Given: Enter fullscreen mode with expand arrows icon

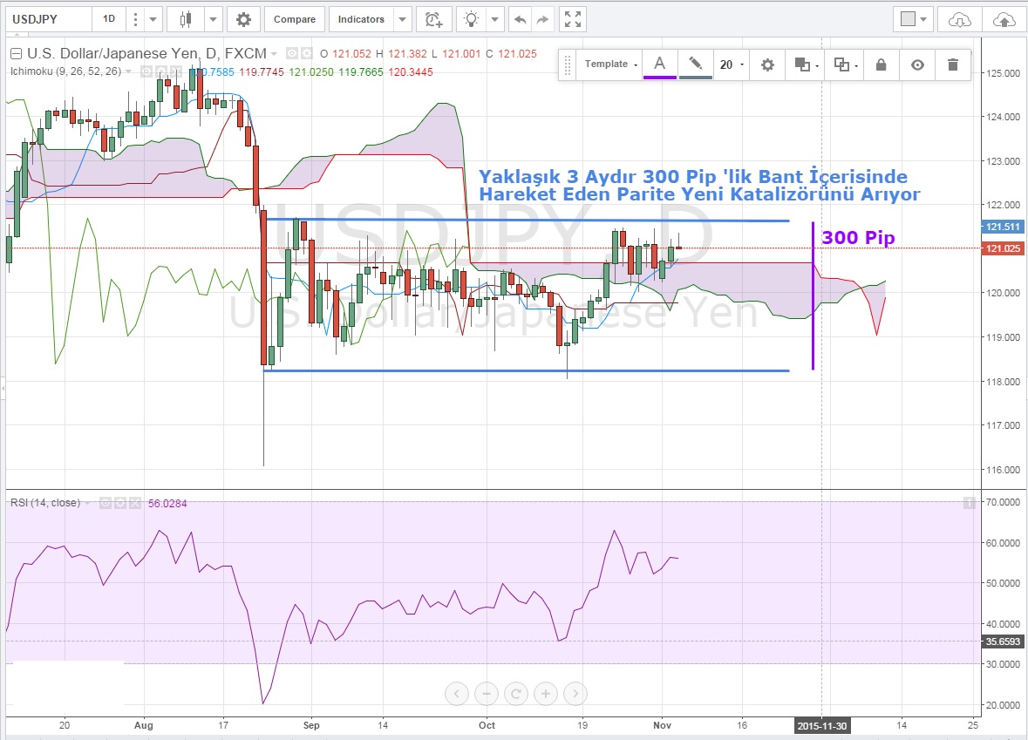Looking at the screenshot, I should [572, 19].
